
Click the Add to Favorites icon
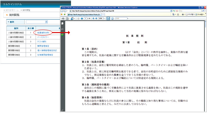65,14
